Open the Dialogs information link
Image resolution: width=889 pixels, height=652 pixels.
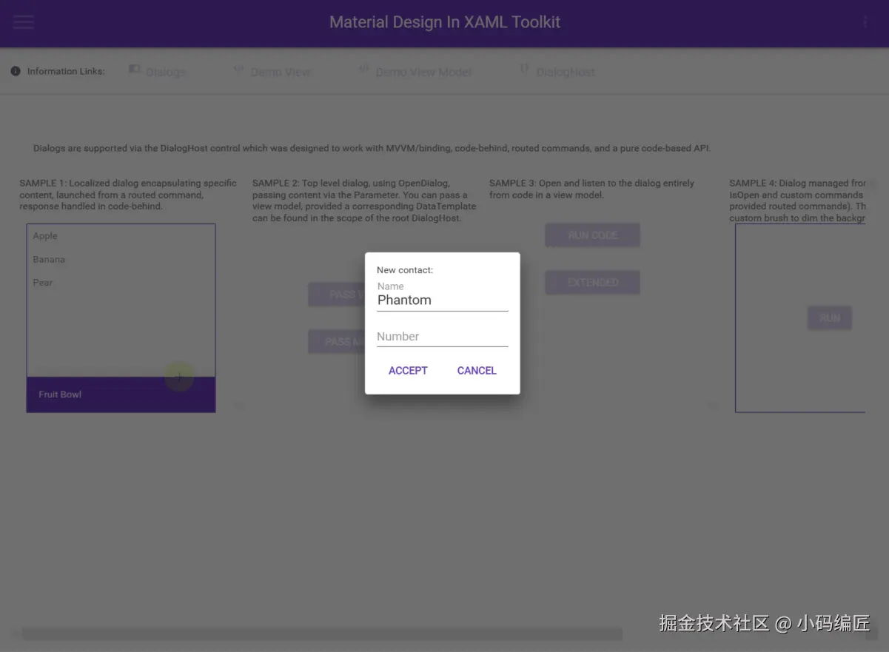[157, 72]
